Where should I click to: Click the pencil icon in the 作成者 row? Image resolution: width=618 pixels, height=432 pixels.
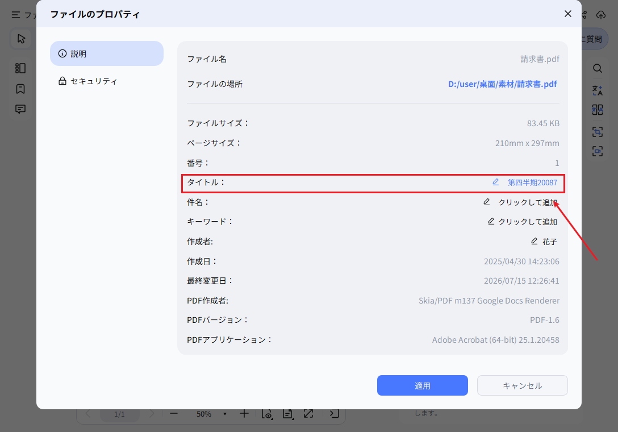click(535, 241)
